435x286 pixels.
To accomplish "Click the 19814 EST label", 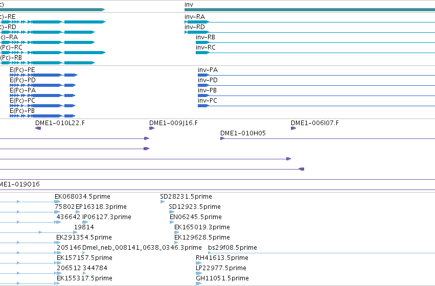I will [84, 227].
